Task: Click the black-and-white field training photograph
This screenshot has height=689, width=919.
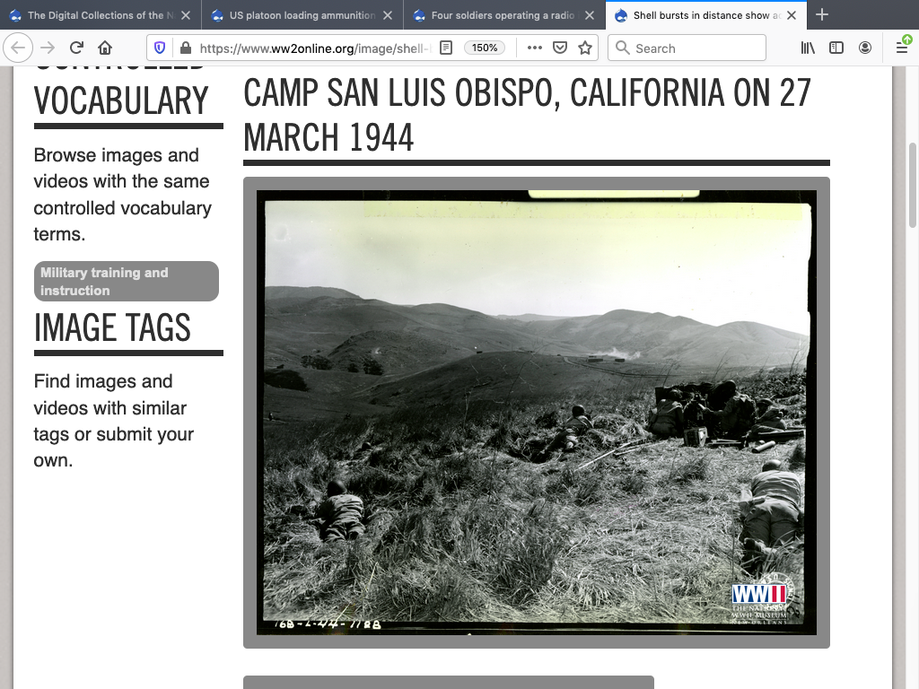Action: tap(536, 412)
